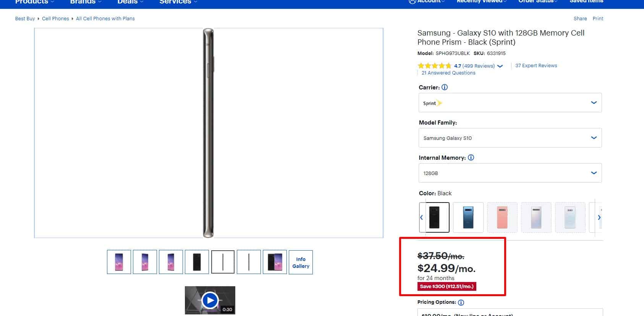Open the Info Gallery button

301,263
